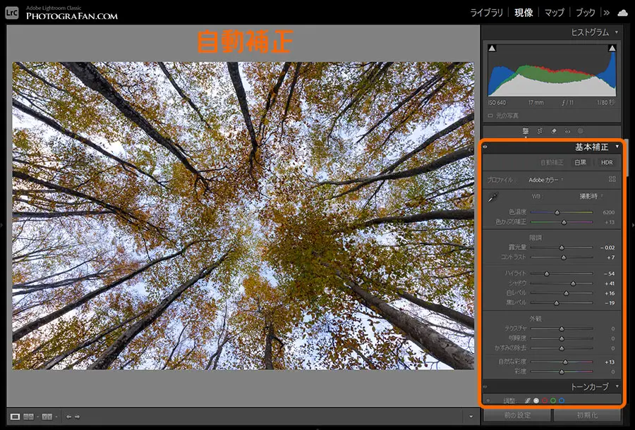Select the Red eye correction tool
Image resolution: width=635 pixels, height=430 pixels.
point(567,131)
